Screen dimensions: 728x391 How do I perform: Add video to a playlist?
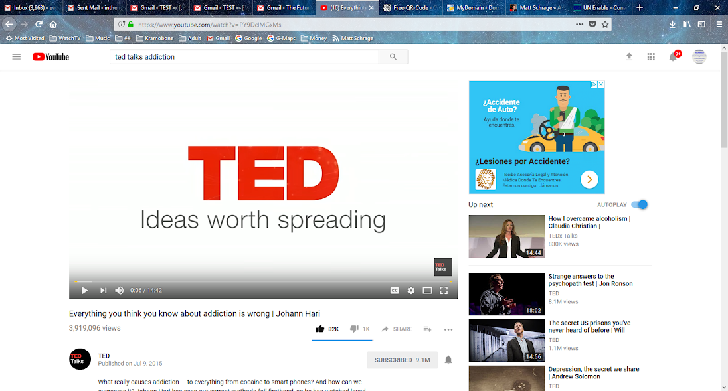(427, 329)
